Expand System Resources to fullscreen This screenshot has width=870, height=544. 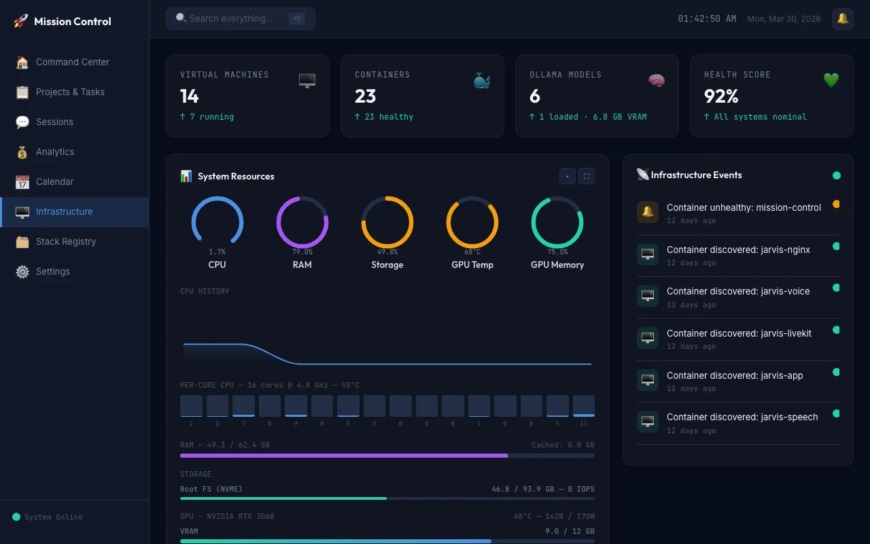pos(587,176)
